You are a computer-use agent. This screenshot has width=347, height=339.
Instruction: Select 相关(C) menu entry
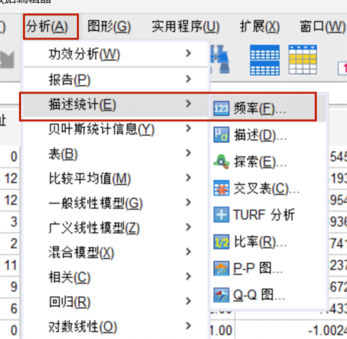(116, 277)
